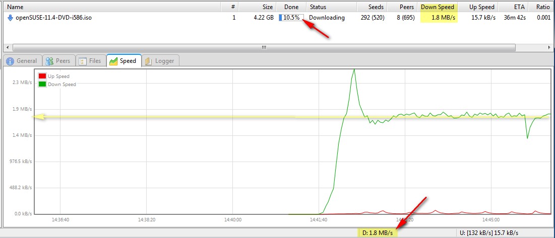Click the 10.5% progress bar

click(x=291, y=18)
